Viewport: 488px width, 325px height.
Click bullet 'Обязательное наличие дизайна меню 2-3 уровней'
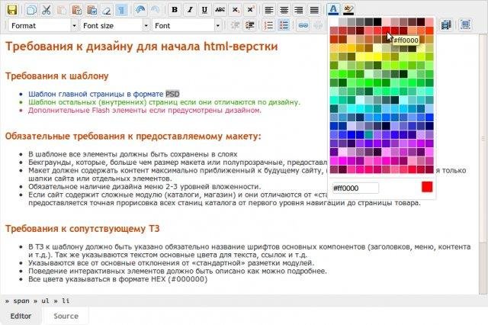(x=145, y=186)
